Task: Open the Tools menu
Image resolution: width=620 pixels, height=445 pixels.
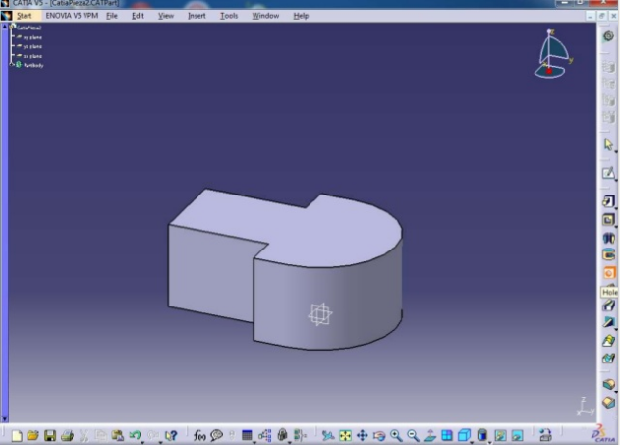Action: [x=229, y=16]
